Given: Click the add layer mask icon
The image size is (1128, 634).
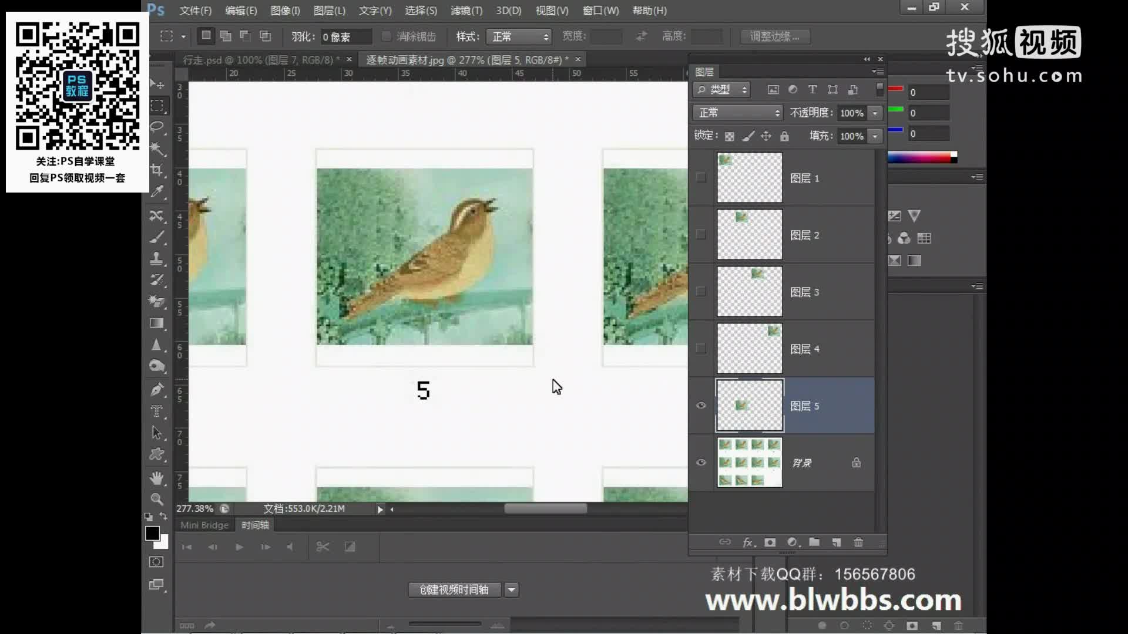Looking at the screenshot, I should tap(770, 542).
